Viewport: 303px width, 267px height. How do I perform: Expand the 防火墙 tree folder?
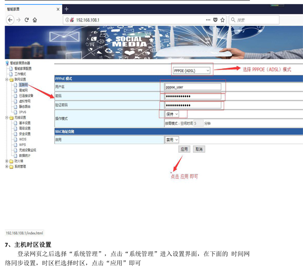click(x=7, y=161)
